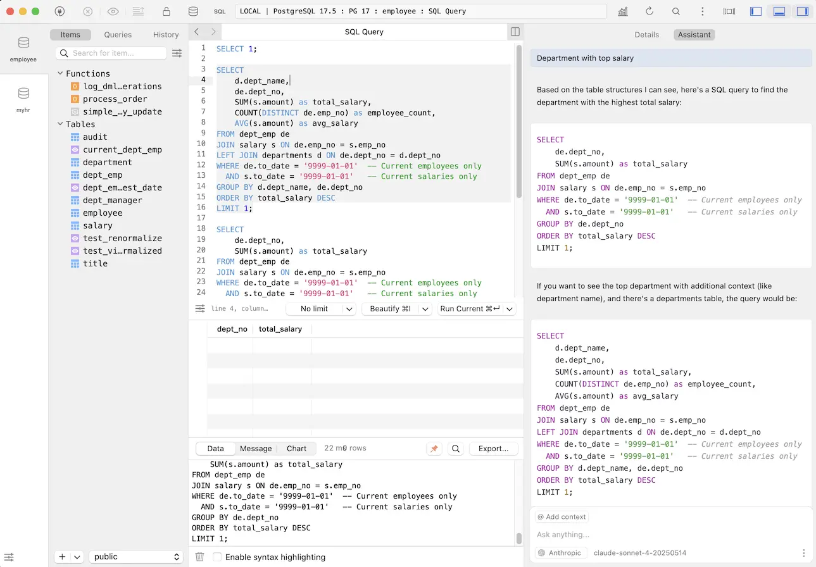Collapse the Functions tree section
The width and height of the screenshot is (816, 567).
[x=61, y=73]
